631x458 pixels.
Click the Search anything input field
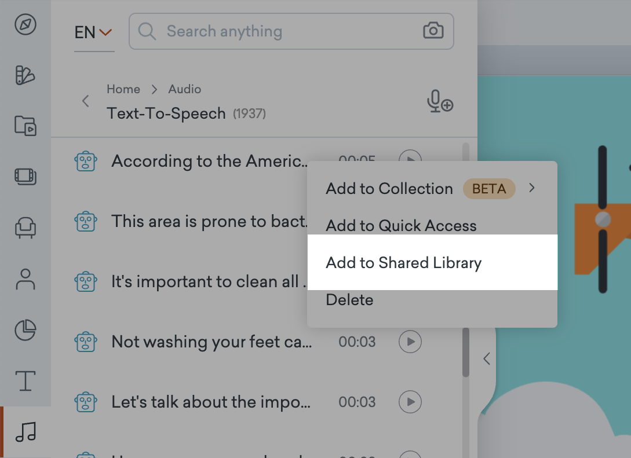tap(291, 31)
